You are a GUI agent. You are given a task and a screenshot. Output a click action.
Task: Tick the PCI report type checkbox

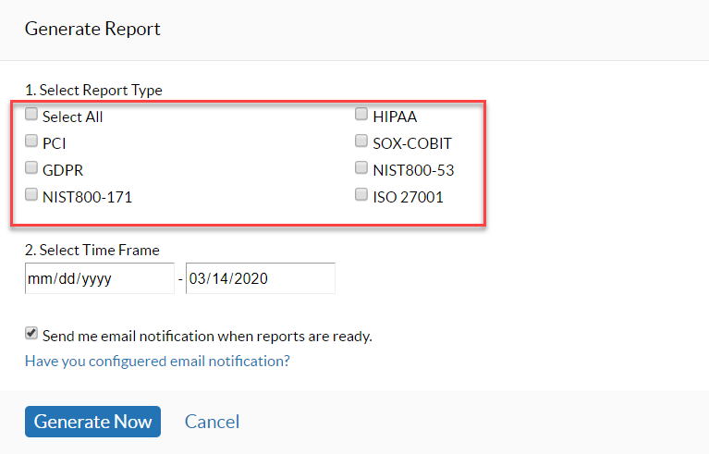(31, 142)
